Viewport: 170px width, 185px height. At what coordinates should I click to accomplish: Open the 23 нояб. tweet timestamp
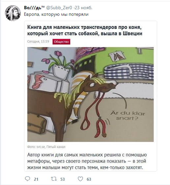pos(83,8)
